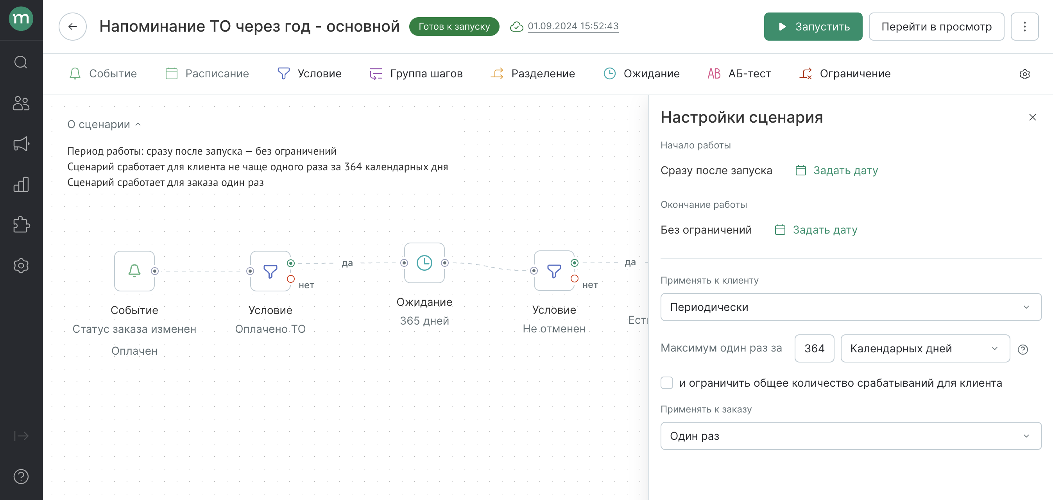Open the Применять к заказу dropdown

pos(851,436)
